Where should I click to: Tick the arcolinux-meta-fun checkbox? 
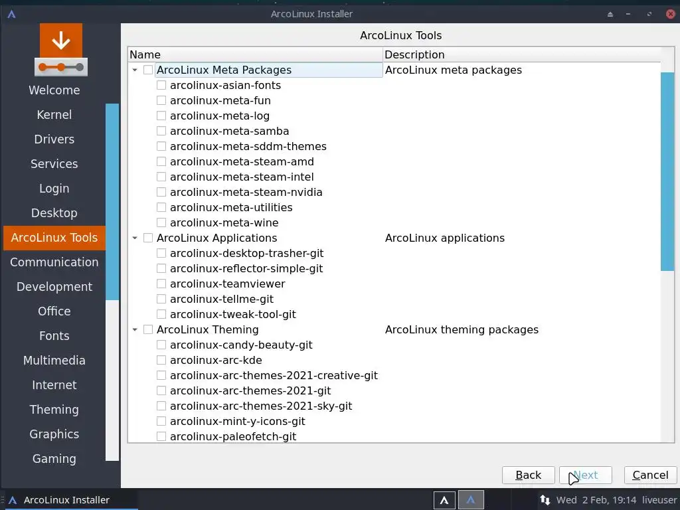(161, 101)
